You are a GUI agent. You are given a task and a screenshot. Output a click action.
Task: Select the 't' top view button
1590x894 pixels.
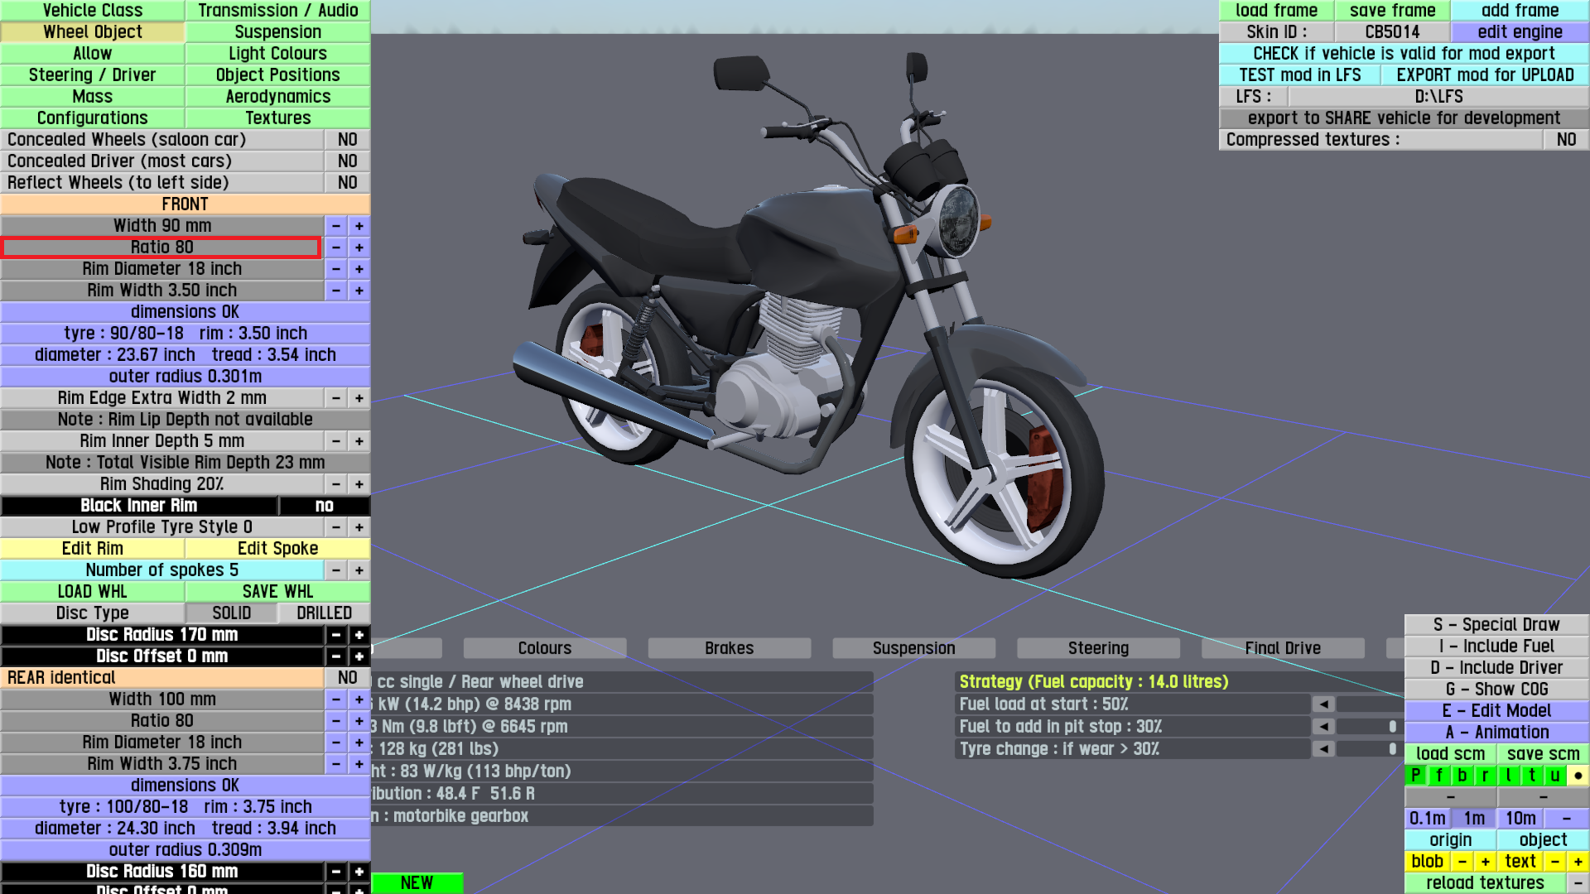point(1531,776)
